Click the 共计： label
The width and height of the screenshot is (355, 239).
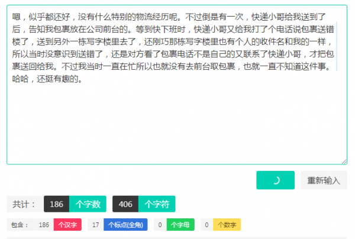(x=24, y=204)
